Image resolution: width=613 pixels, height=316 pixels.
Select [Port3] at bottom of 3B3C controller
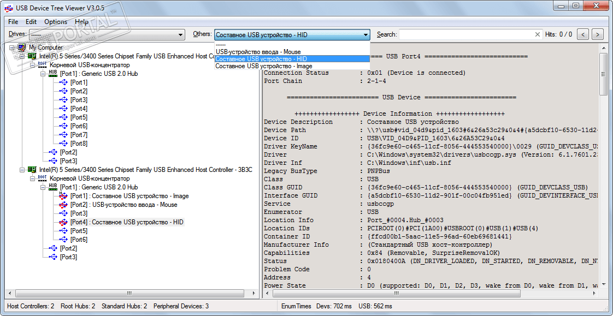68,257
